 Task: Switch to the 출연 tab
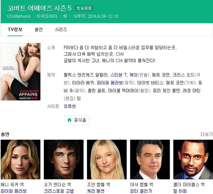[x=39, y=29]
